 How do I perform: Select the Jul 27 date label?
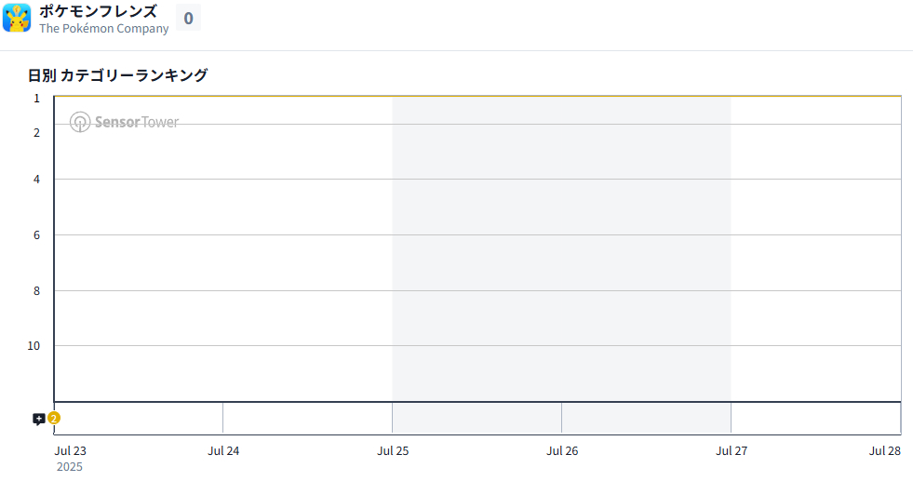[731, 451]
